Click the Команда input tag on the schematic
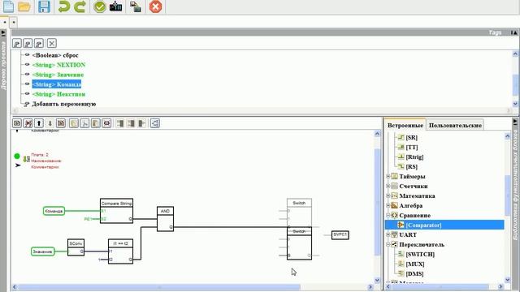This screenshot has width=520, height=292. [54, 211]
